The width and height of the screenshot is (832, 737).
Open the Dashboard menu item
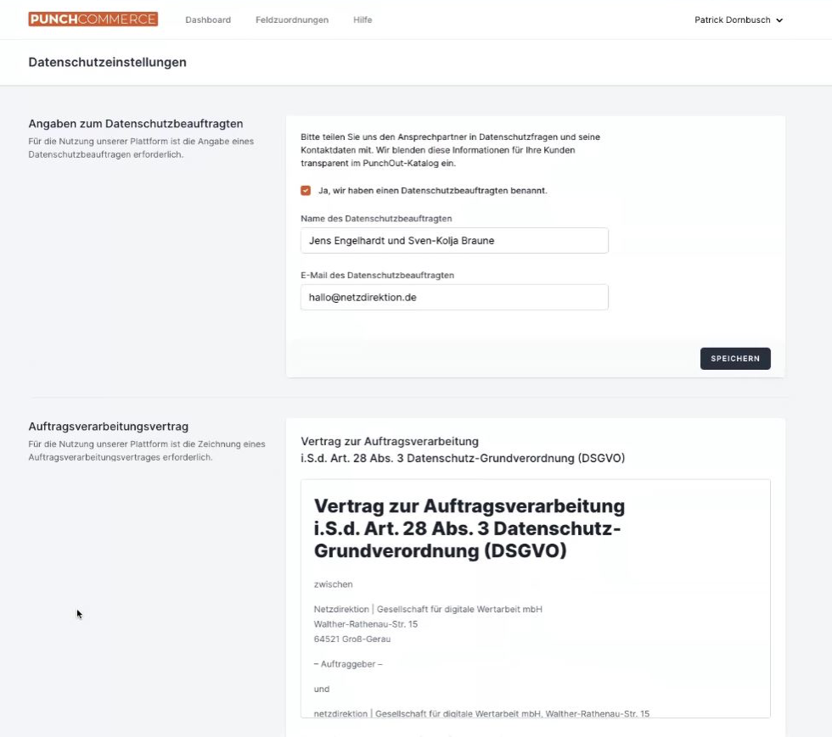pos(208,20)
